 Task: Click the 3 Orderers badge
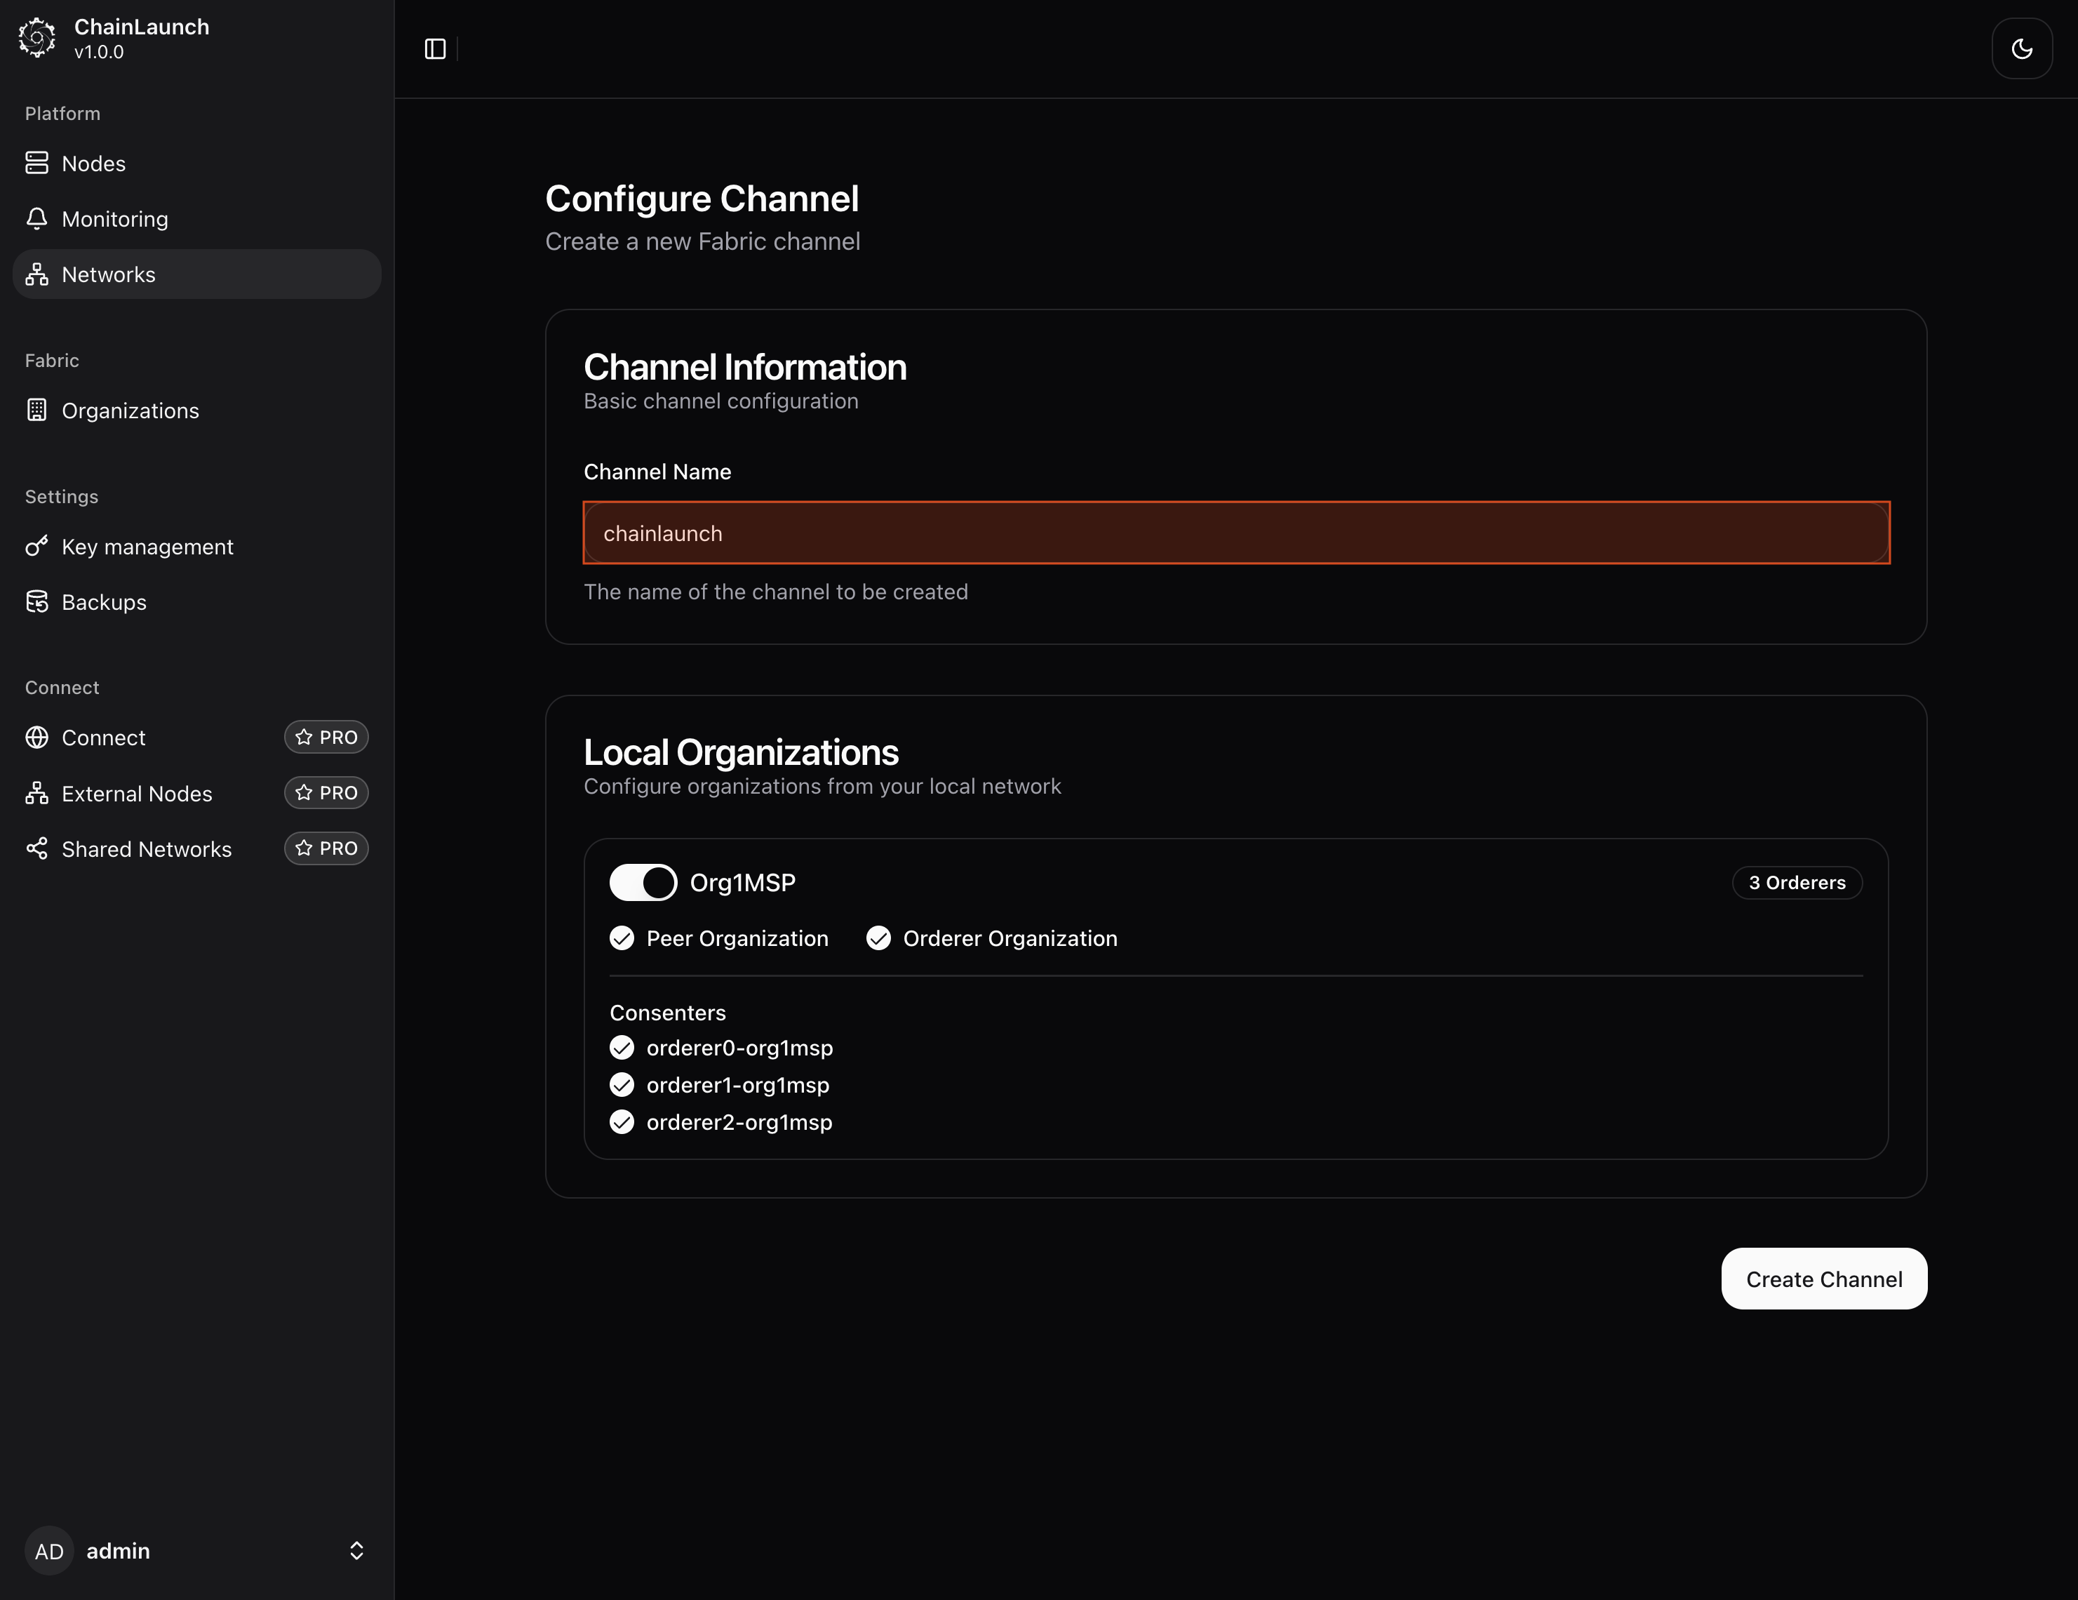click(x=1797, y=882)
